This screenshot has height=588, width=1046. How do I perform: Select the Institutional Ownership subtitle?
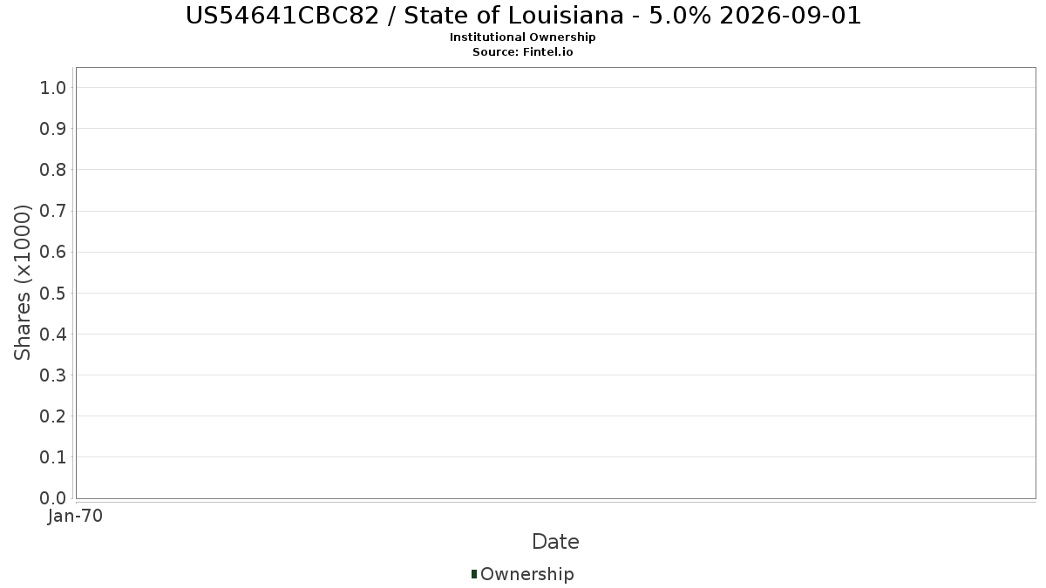coord(522,37)
